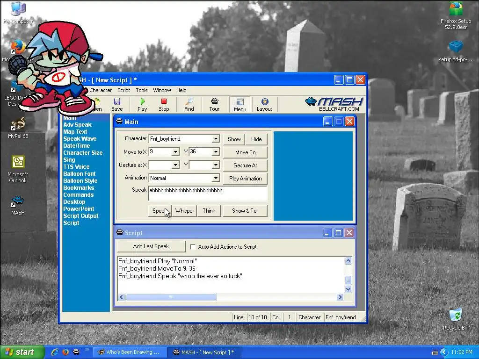Click the Play Animation button
The width and height of the screenshot is (479, 359).
(x=245, y=179)
